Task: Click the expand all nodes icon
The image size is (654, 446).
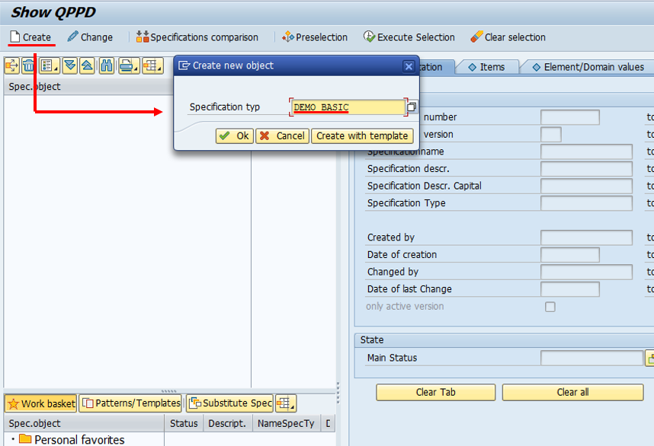Action: click(69, 65)
